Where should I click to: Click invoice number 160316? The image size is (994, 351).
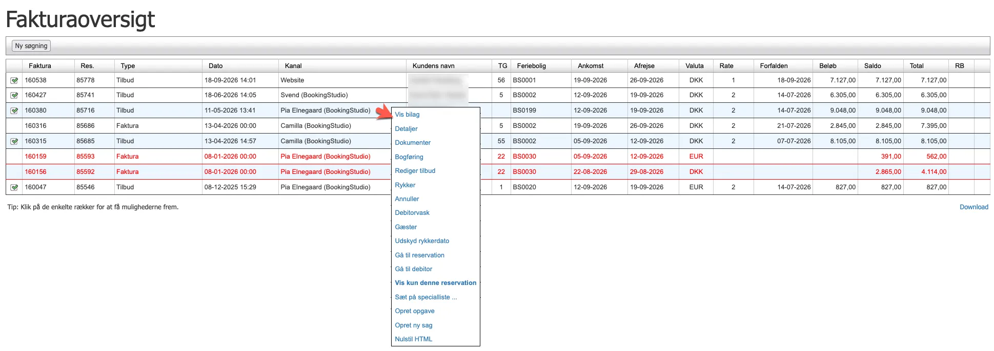tap(35, 126)
